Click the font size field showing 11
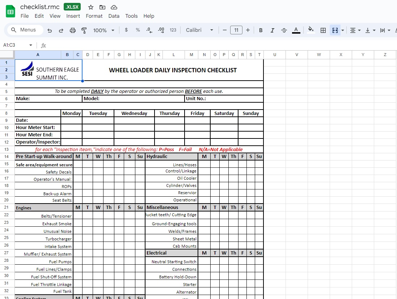The height and width of the screenshot is (299, 397). (236, 30)
